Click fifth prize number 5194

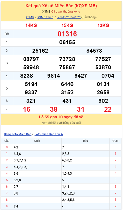pyautogui.click(x=31, y=84)
